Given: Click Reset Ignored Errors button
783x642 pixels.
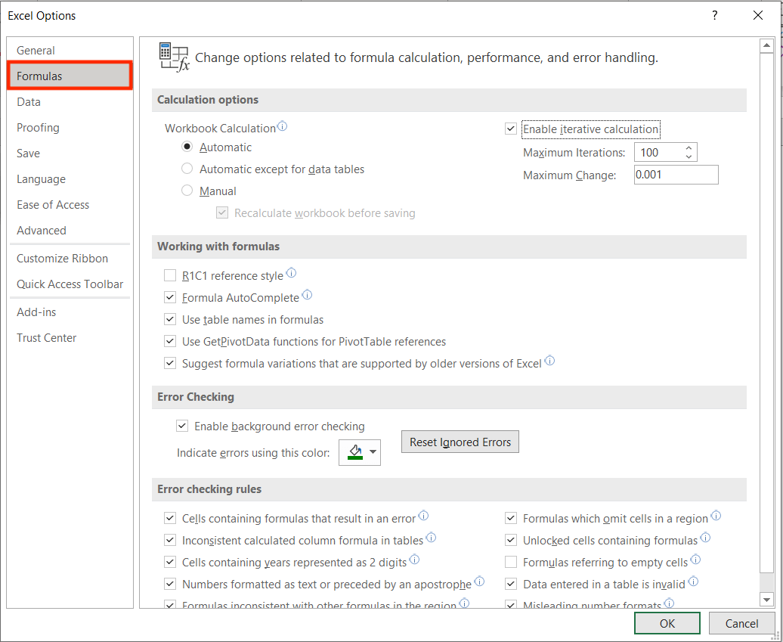Looking at the screenshot, I should pyautogui.click(x=460, y=442).
